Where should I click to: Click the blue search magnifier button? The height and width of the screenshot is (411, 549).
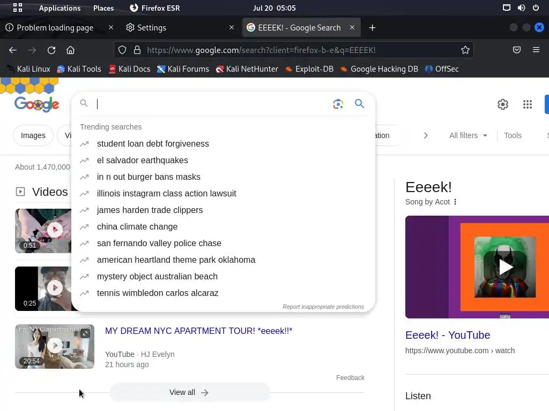click(359, 103)
